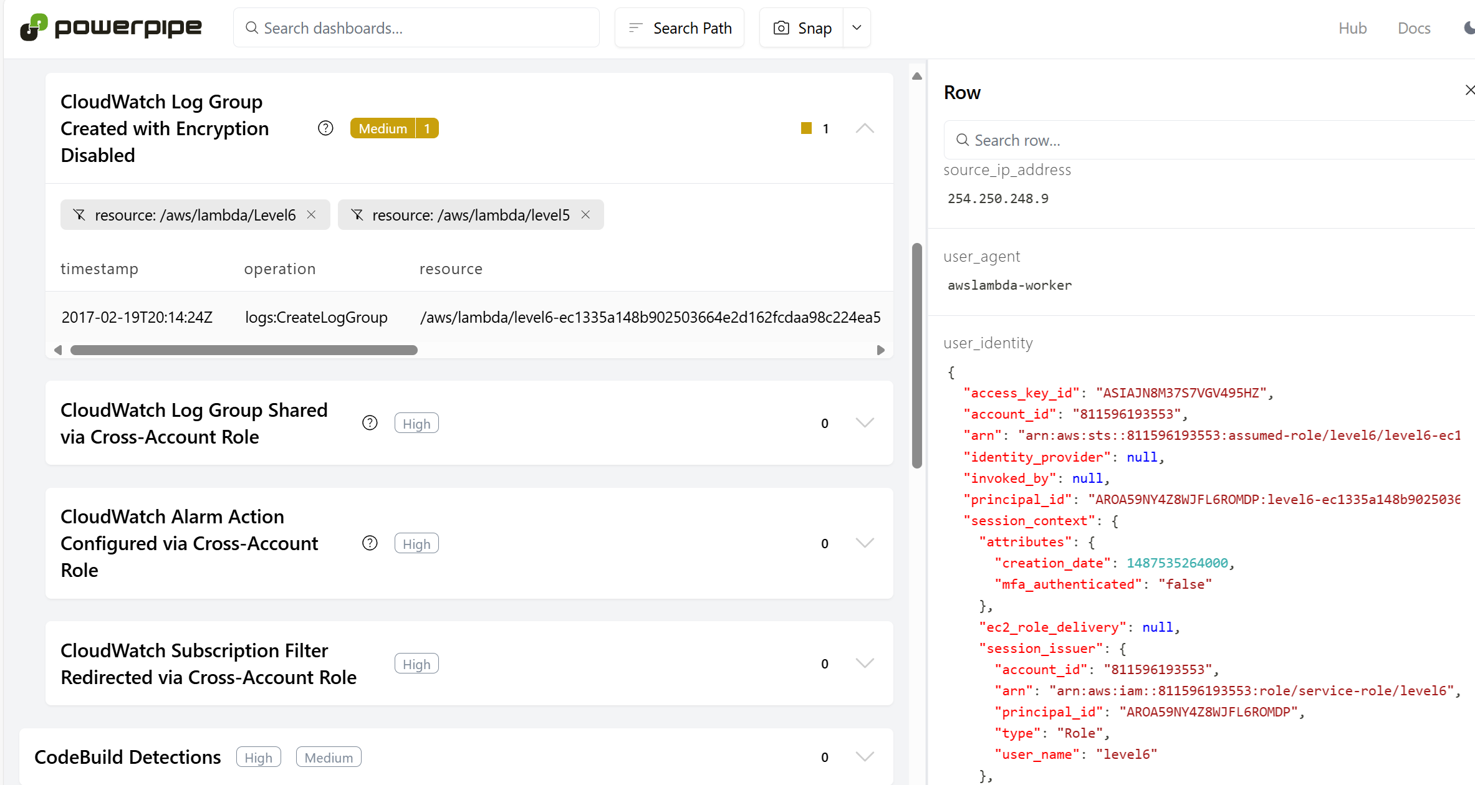Open the Hub link

1352,28
